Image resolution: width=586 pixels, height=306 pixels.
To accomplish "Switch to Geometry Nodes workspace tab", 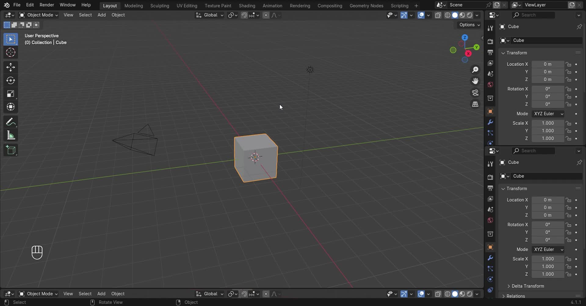I will [366, 6].
